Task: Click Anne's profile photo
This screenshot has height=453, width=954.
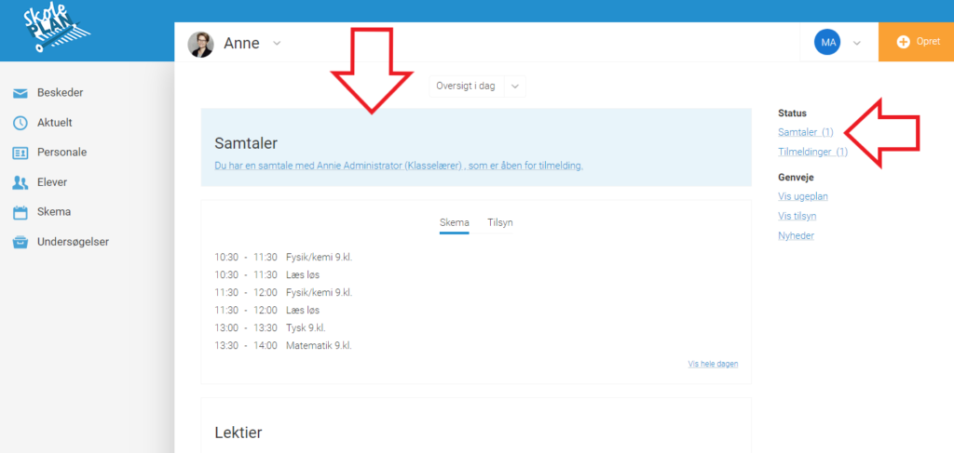Action: (200, 45)
